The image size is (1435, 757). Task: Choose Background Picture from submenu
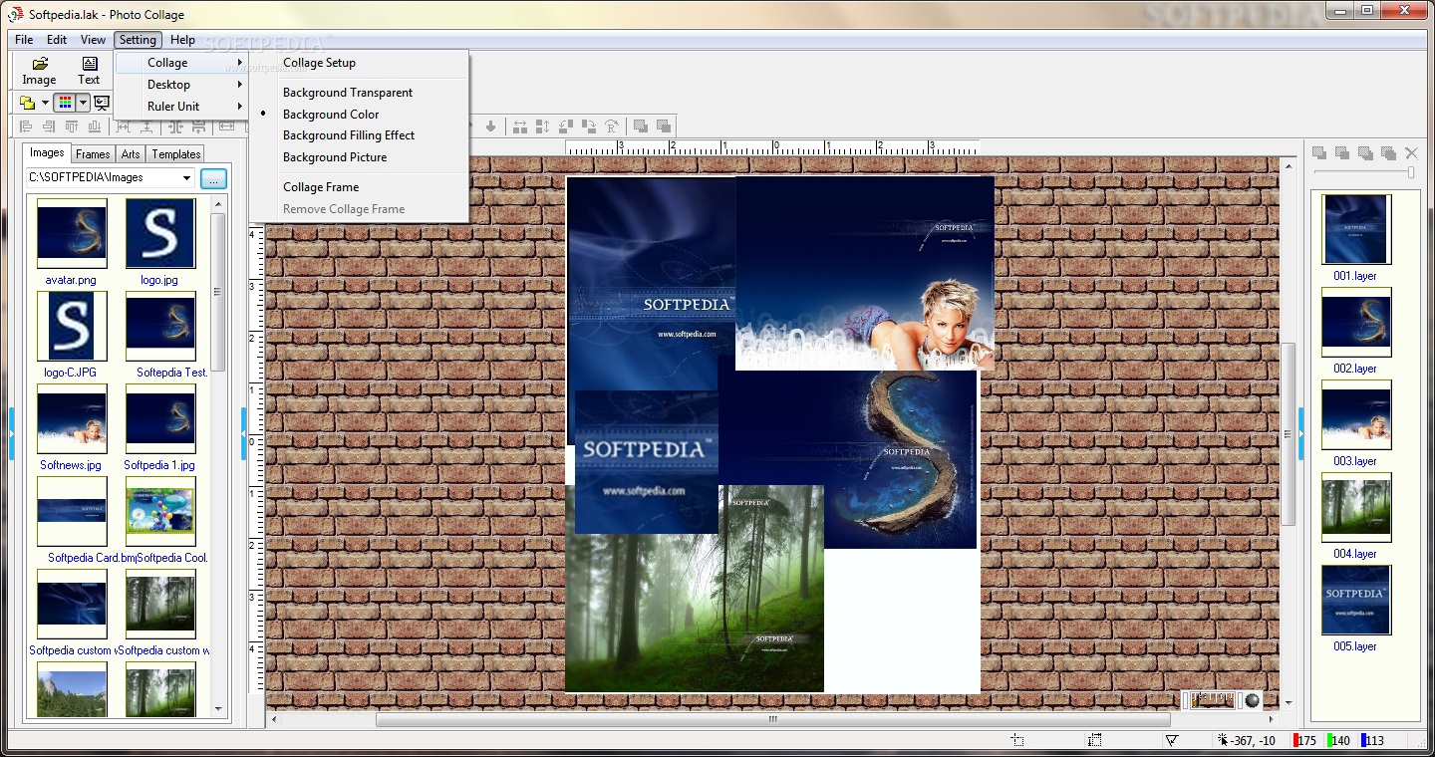(360, 157)
